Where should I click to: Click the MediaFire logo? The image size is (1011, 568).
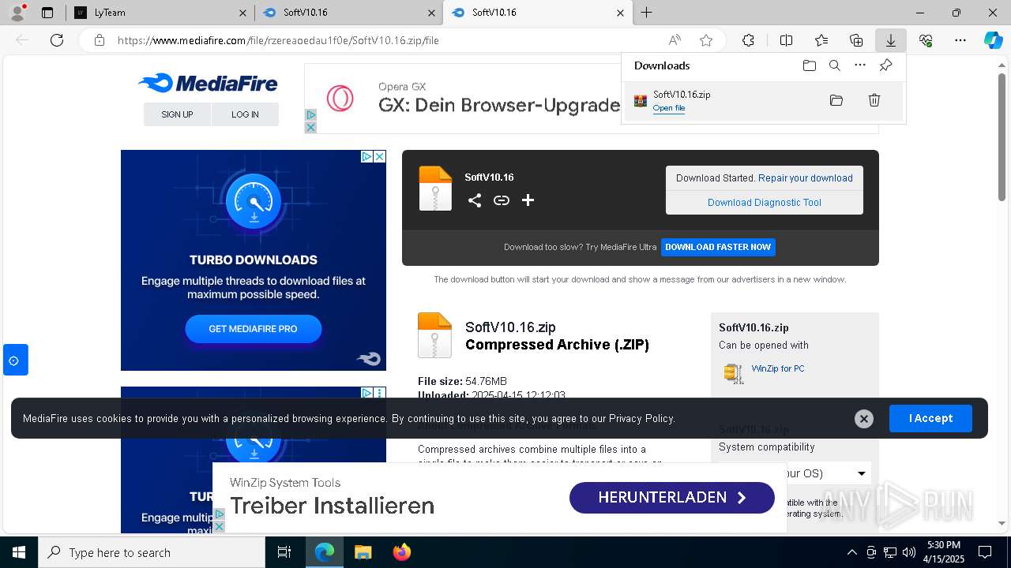[x=208, y=83]
